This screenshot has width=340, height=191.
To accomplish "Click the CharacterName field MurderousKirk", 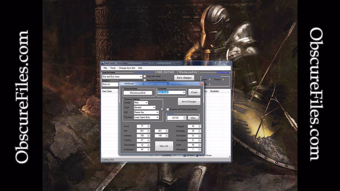I will pyautogui.click(x=138, y=93).
